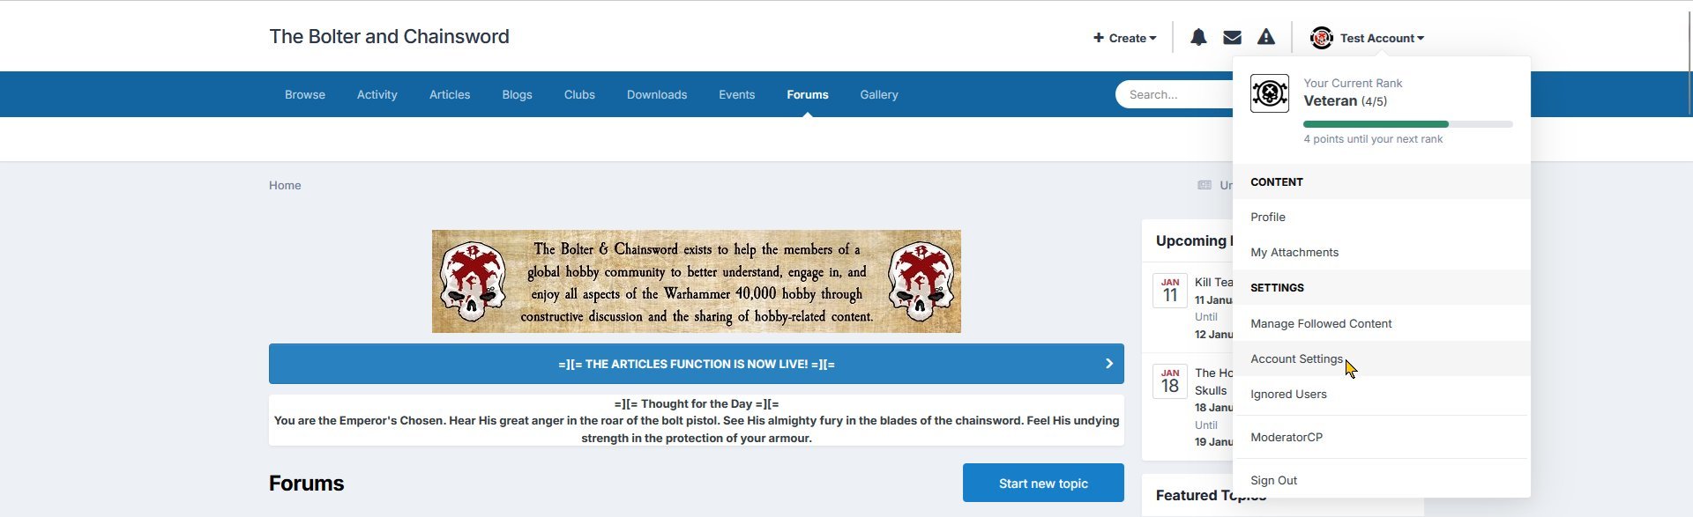Click the rank progress bar
This screenshot has height=517, width=1693.
coord(1407,124)
